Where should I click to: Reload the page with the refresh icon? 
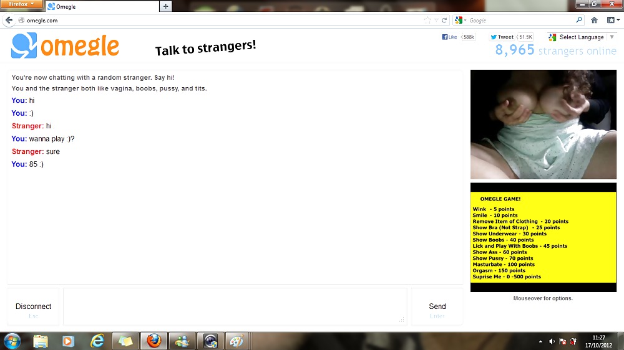pos(444,20)
